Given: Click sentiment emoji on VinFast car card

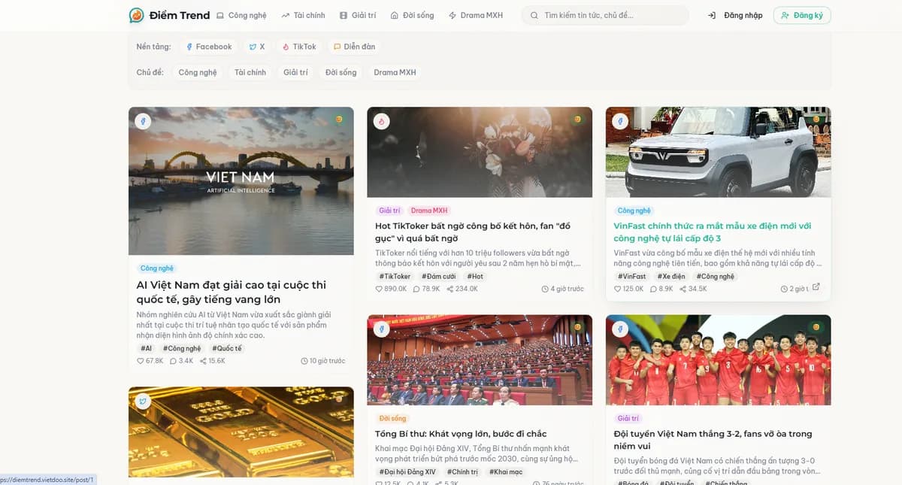Looking at the screenshot, I should pos(816,120).
